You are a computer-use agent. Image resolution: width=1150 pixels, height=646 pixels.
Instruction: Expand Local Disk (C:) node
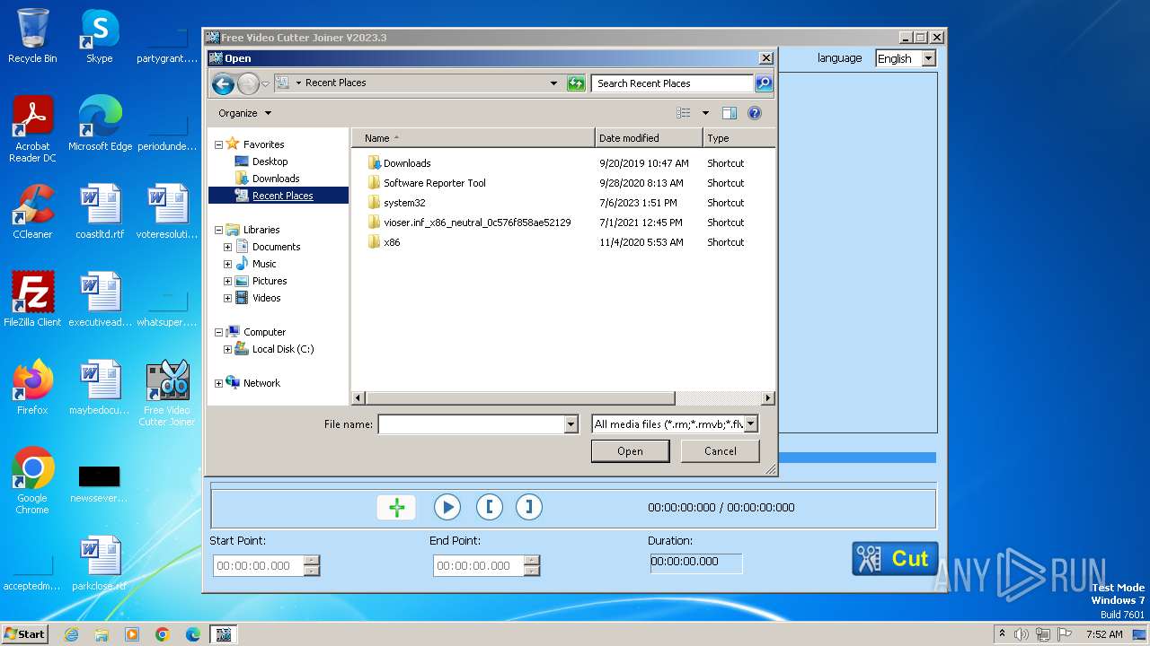(227, 349)
